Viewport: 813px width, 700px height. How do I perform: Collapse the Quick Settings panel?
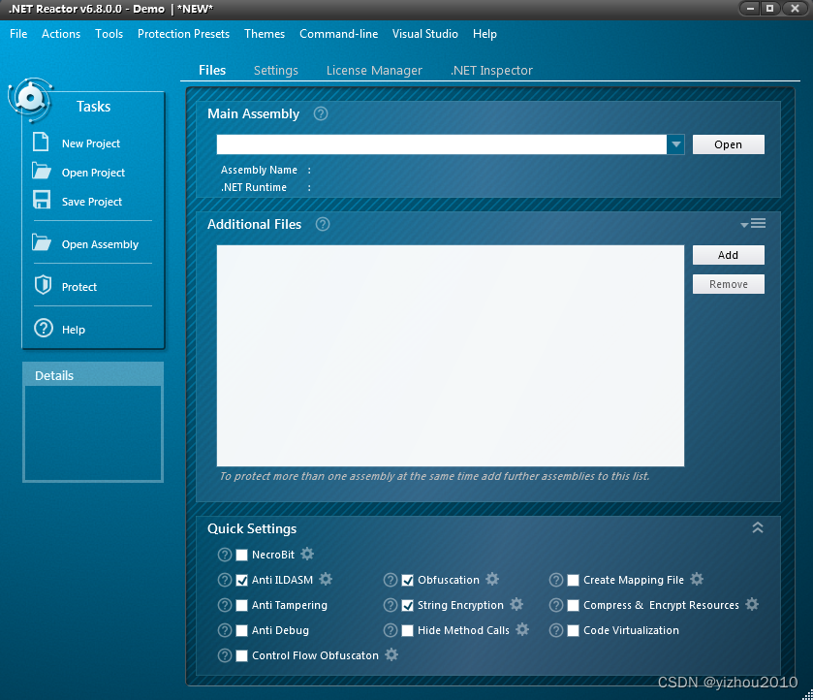tap(758, 527)
